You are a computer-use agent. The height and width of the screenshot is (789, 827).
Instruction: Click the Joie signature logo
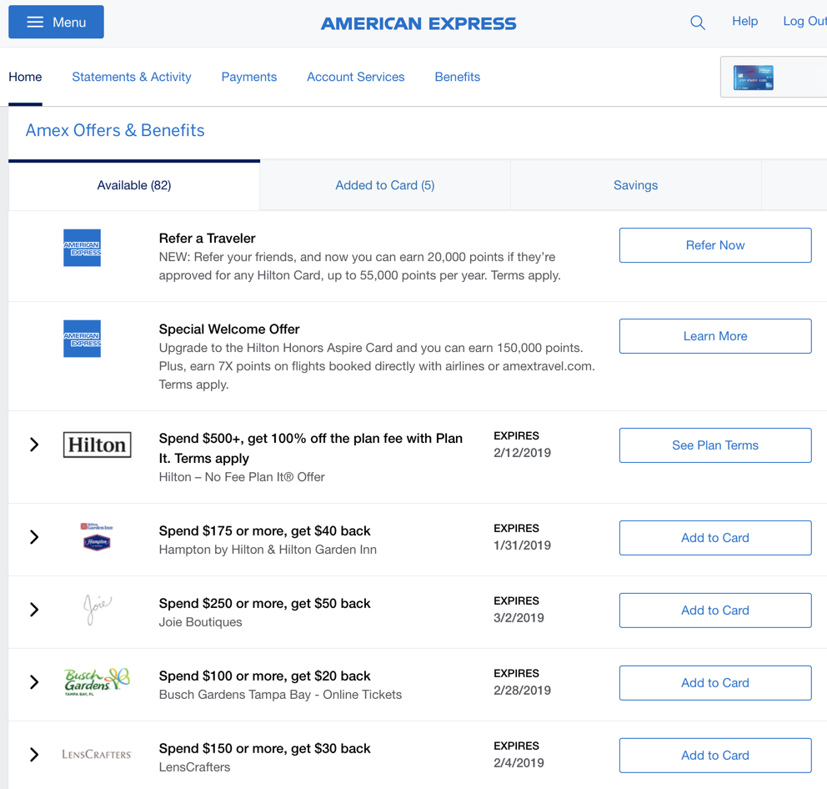pyautogui.click(x=97, y=610)
